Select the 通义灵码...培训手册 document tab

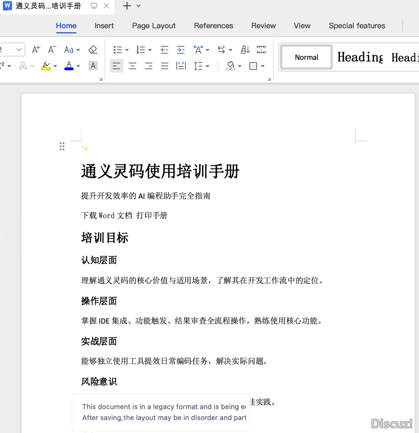click(48, 6)
